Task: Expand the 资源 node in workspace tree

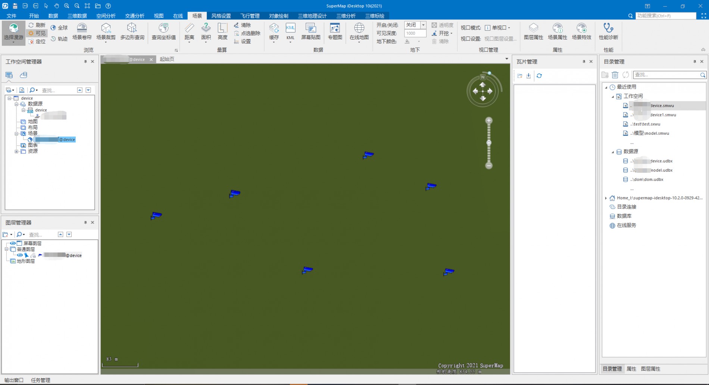Action: tap(16, 151)
